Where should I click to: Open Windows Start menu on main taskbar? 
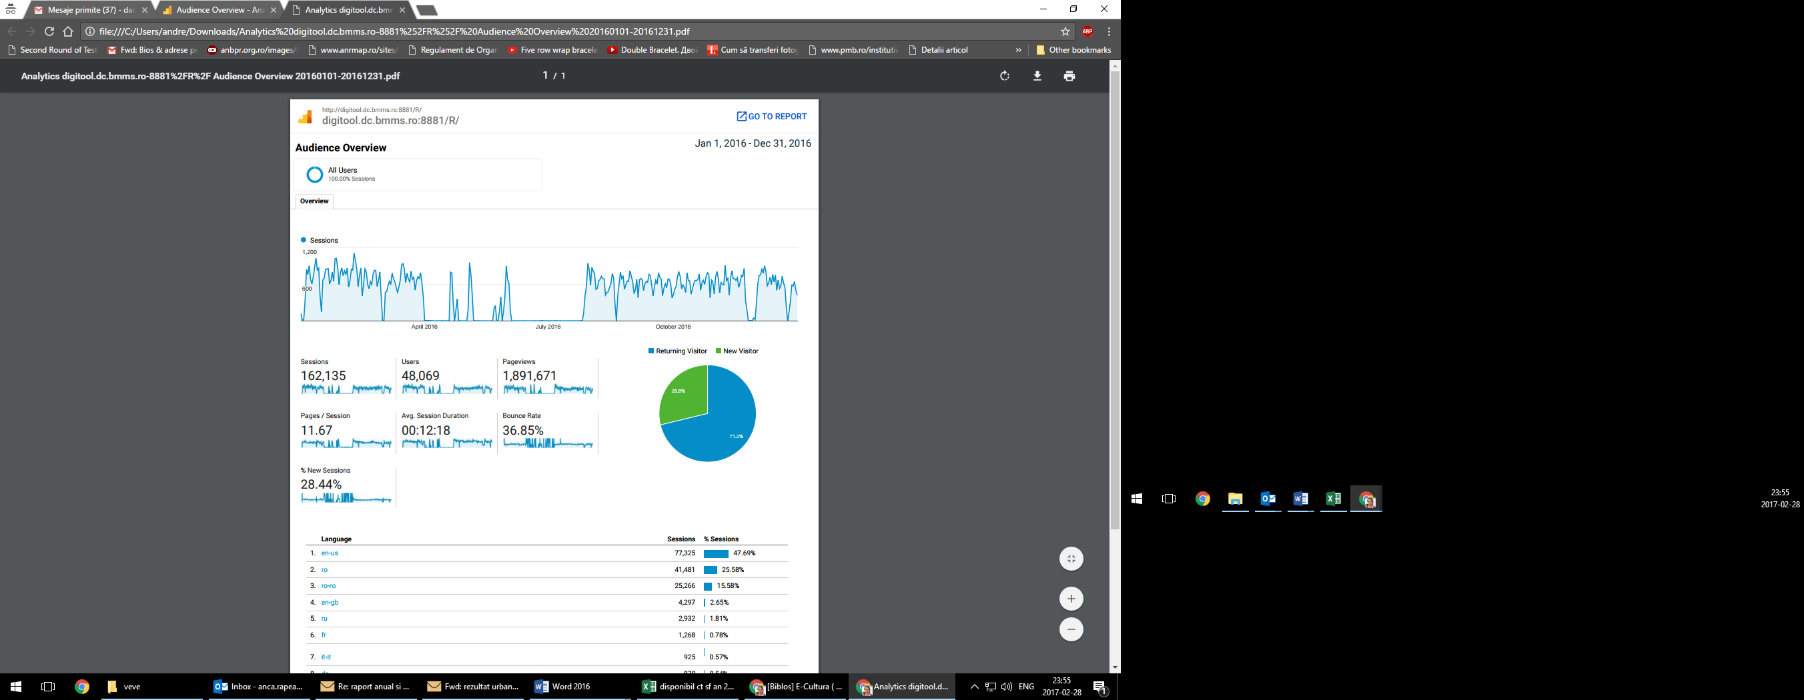16,687
